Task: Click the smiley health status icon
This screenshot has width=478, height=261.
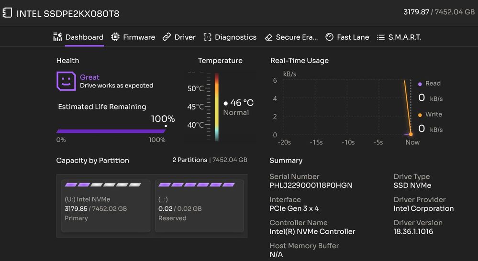Action: click(x=66, y=81)
